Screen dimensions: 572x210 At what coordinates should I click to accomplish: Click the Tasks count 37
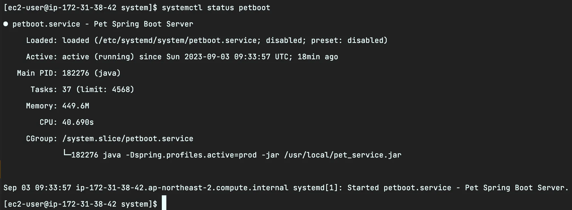tap(67, 89)
